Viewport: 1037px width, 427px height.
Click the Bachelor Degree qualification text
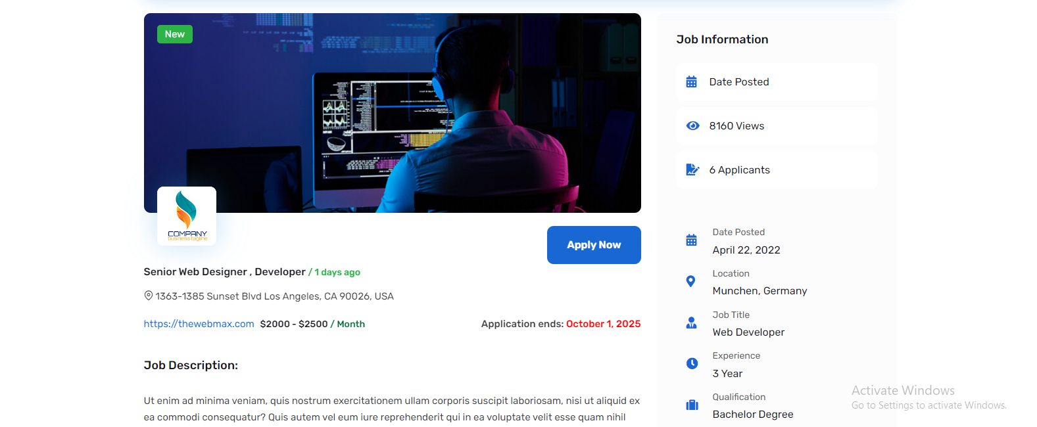coord(752,415)
